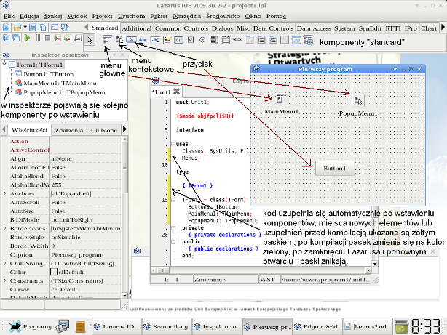Select the TPopupMenu component in palette
The height and width of the screenshot is (335, 447).
pos(119,39)
